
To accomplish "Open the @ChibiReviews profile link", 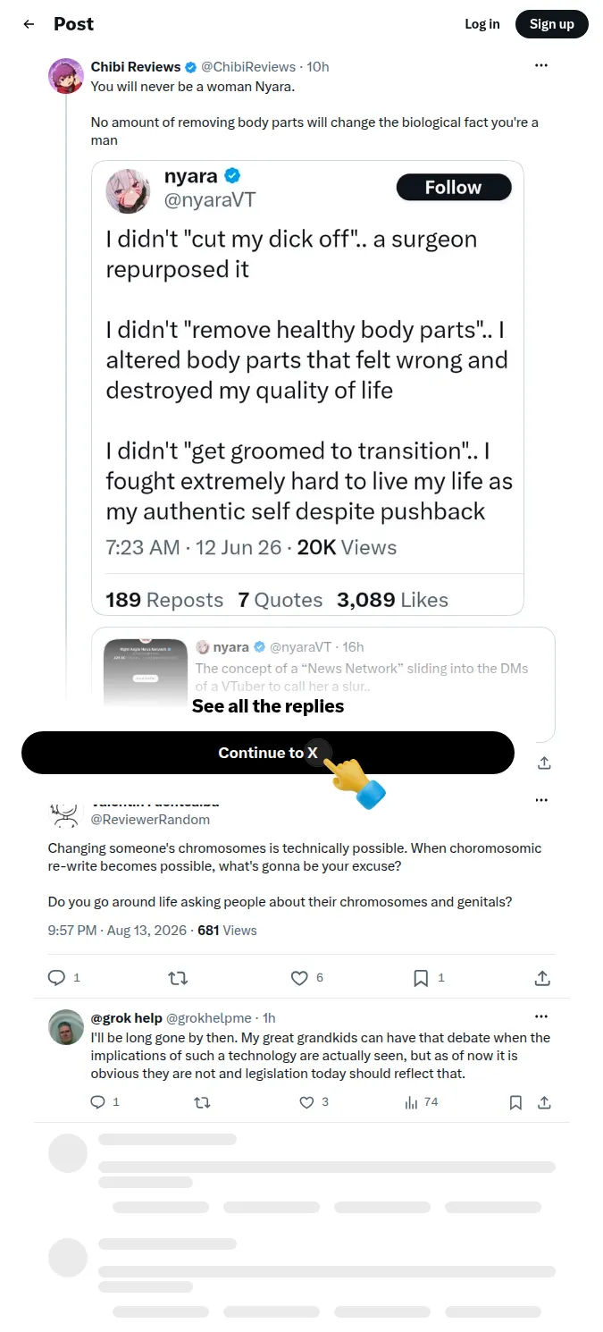I will click(248, 66).
